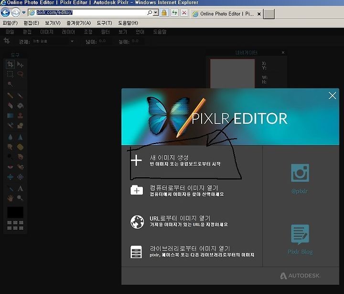Click 라이브러리로부터 이미지 열기 option
The height and width of the screenshot is (294, 344).
(192, 251)
